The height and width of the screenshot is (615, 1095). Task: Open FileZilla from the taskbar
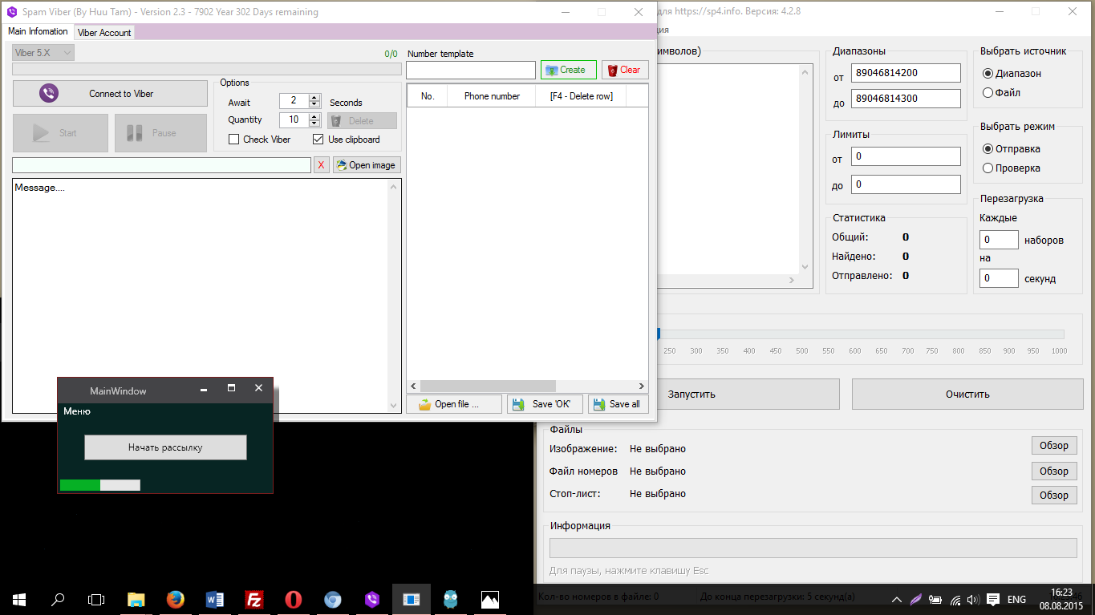coord(254,599)
